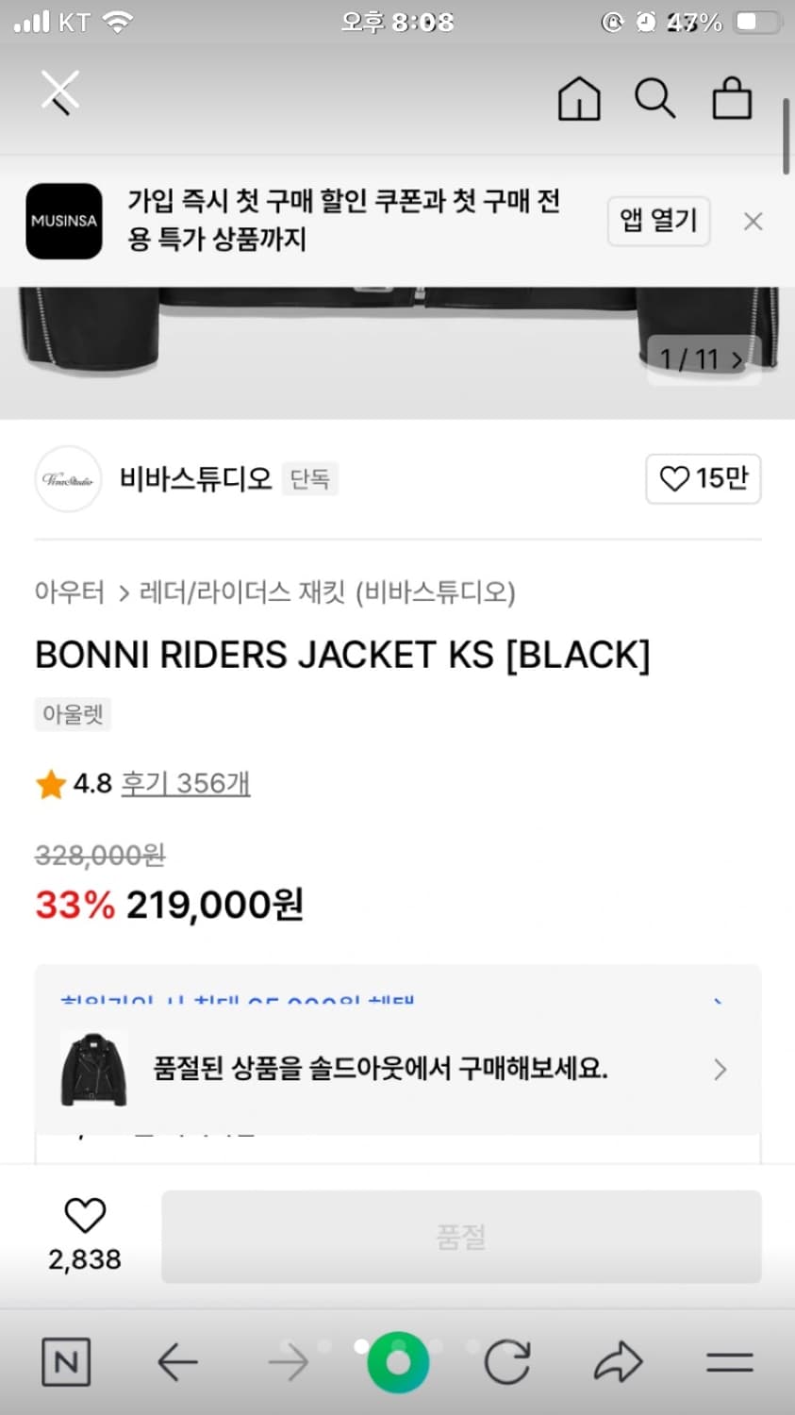The image size is (795, 1415).
Task: Tap the 비바스튜디오 brand name
Action: (195, 479)
